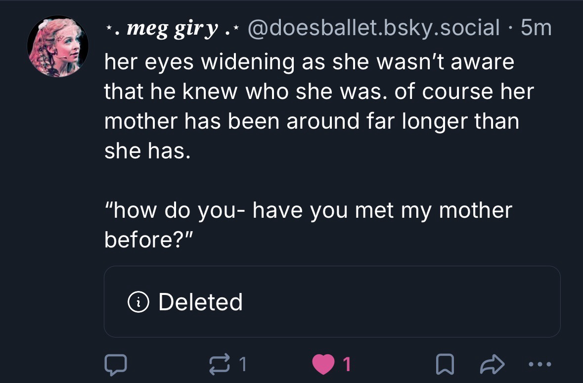Open meg giry's profile avatar
The height and width of the screenshot is (383, 583).
[x=58, y=46]
